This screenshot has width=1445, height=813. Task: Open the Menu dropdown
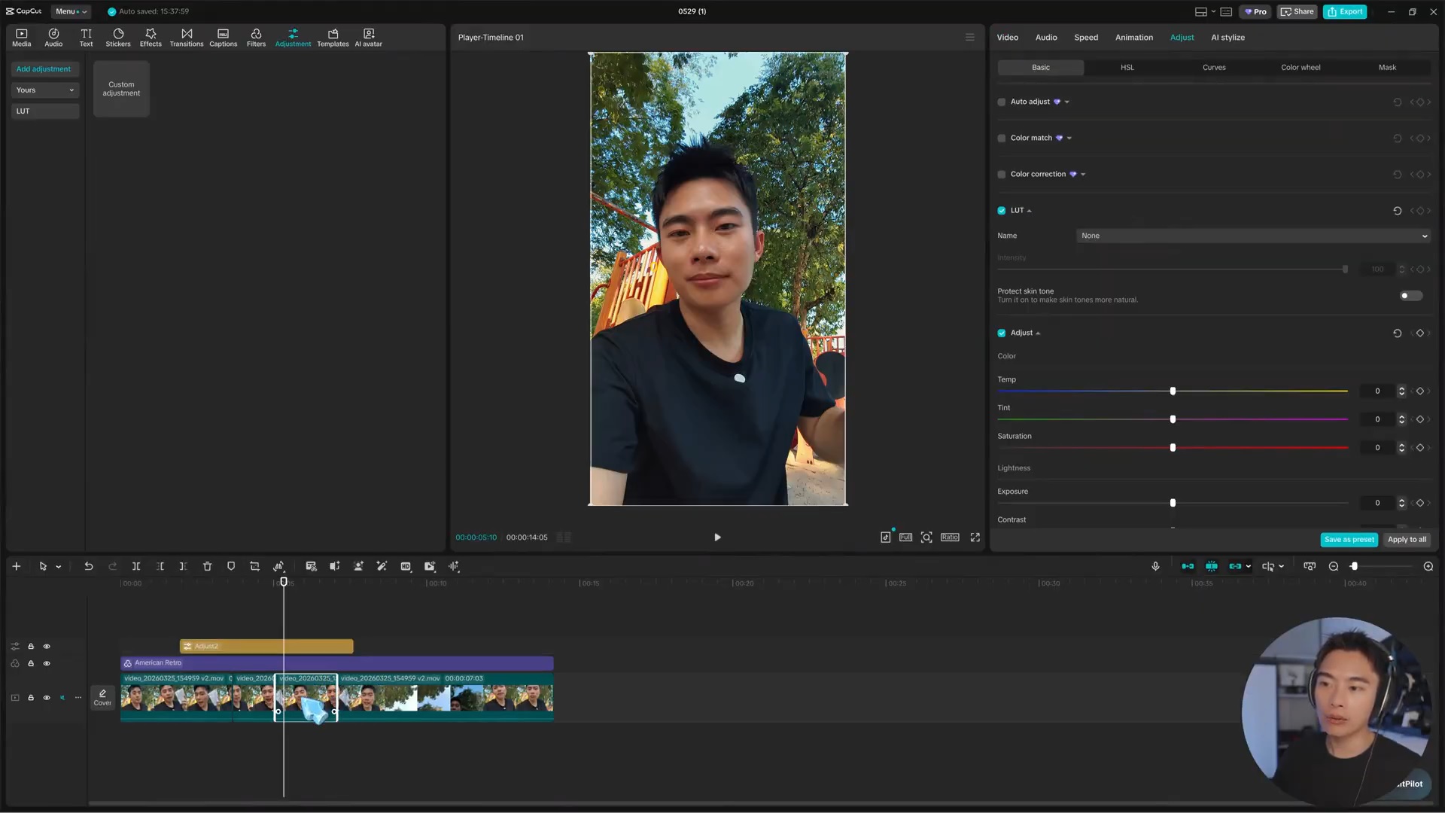tap(71, 11)
